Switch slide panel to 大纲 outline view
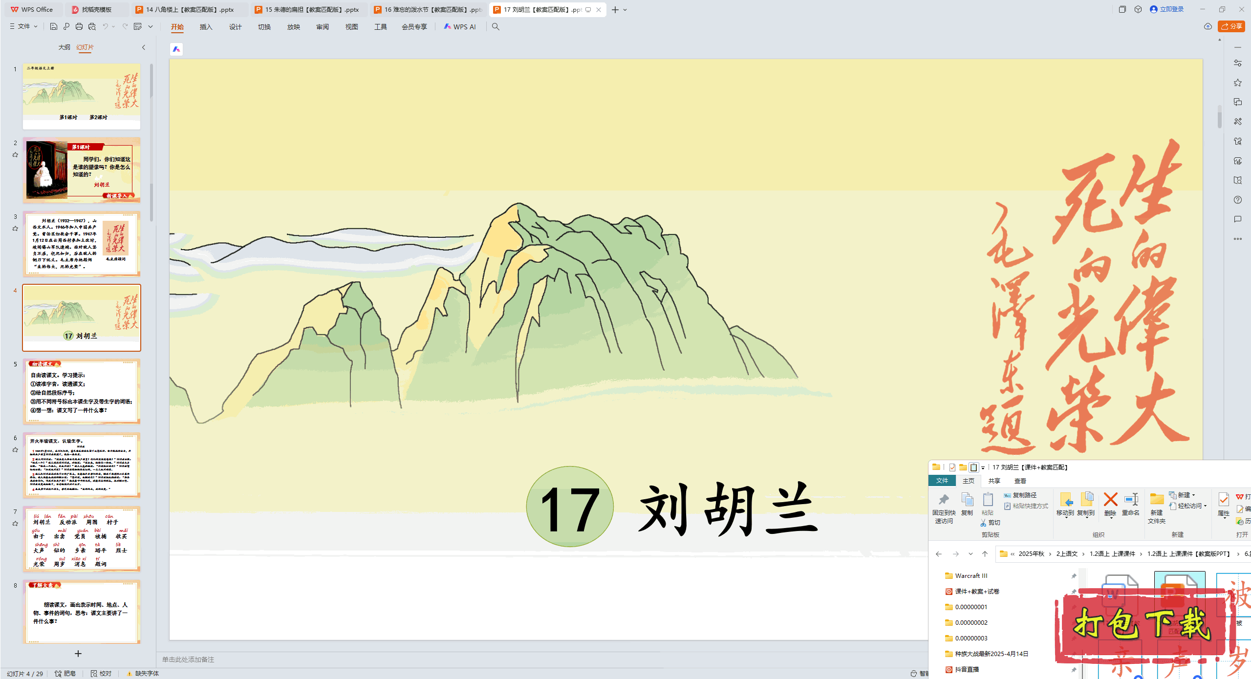The image size is (1251, 679). click(64, 47)
